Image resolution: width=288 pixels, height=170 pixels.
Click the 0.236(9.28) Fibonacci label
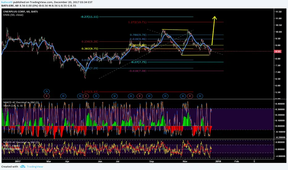coord(90,41)
